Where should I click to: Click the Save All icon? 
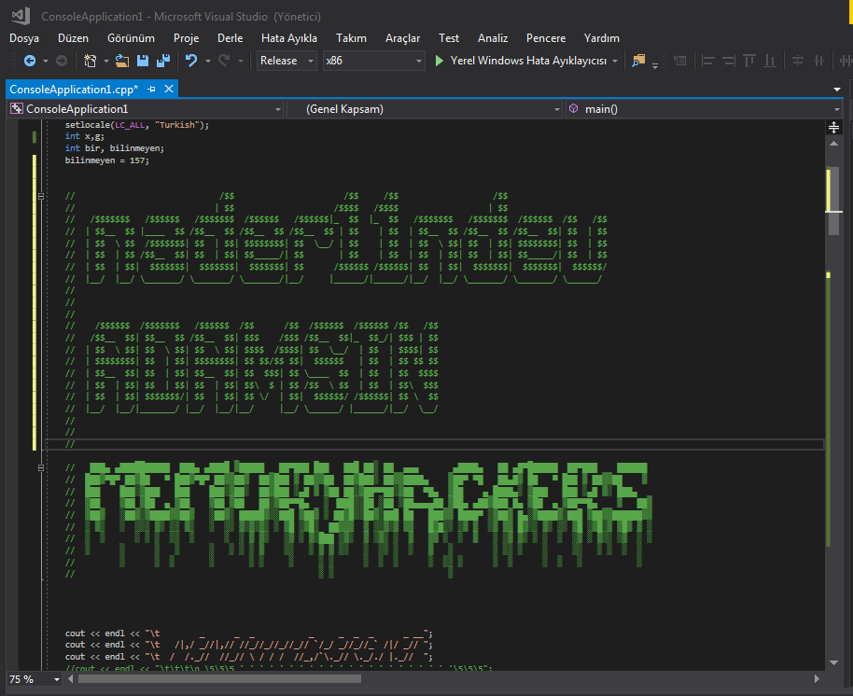tap(163, 61)
